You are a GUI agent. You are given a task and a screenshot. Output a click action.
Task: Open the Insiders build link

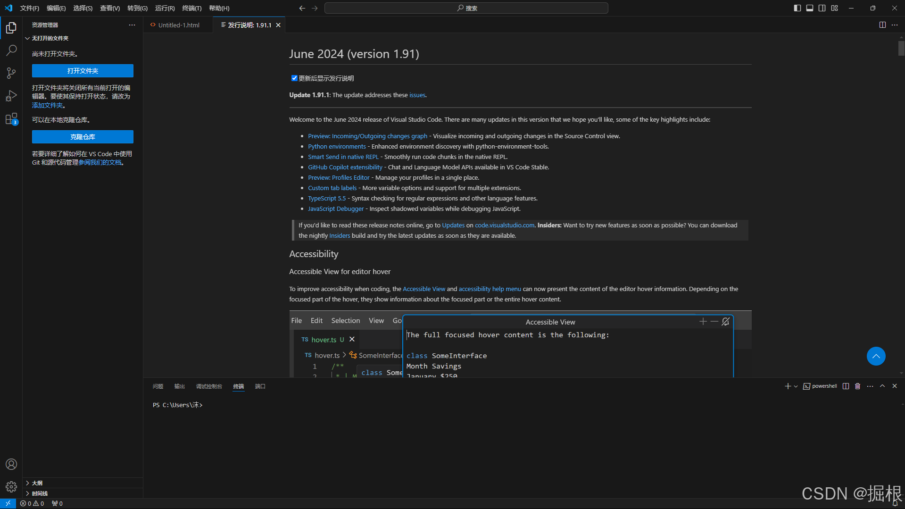(340, 236)
